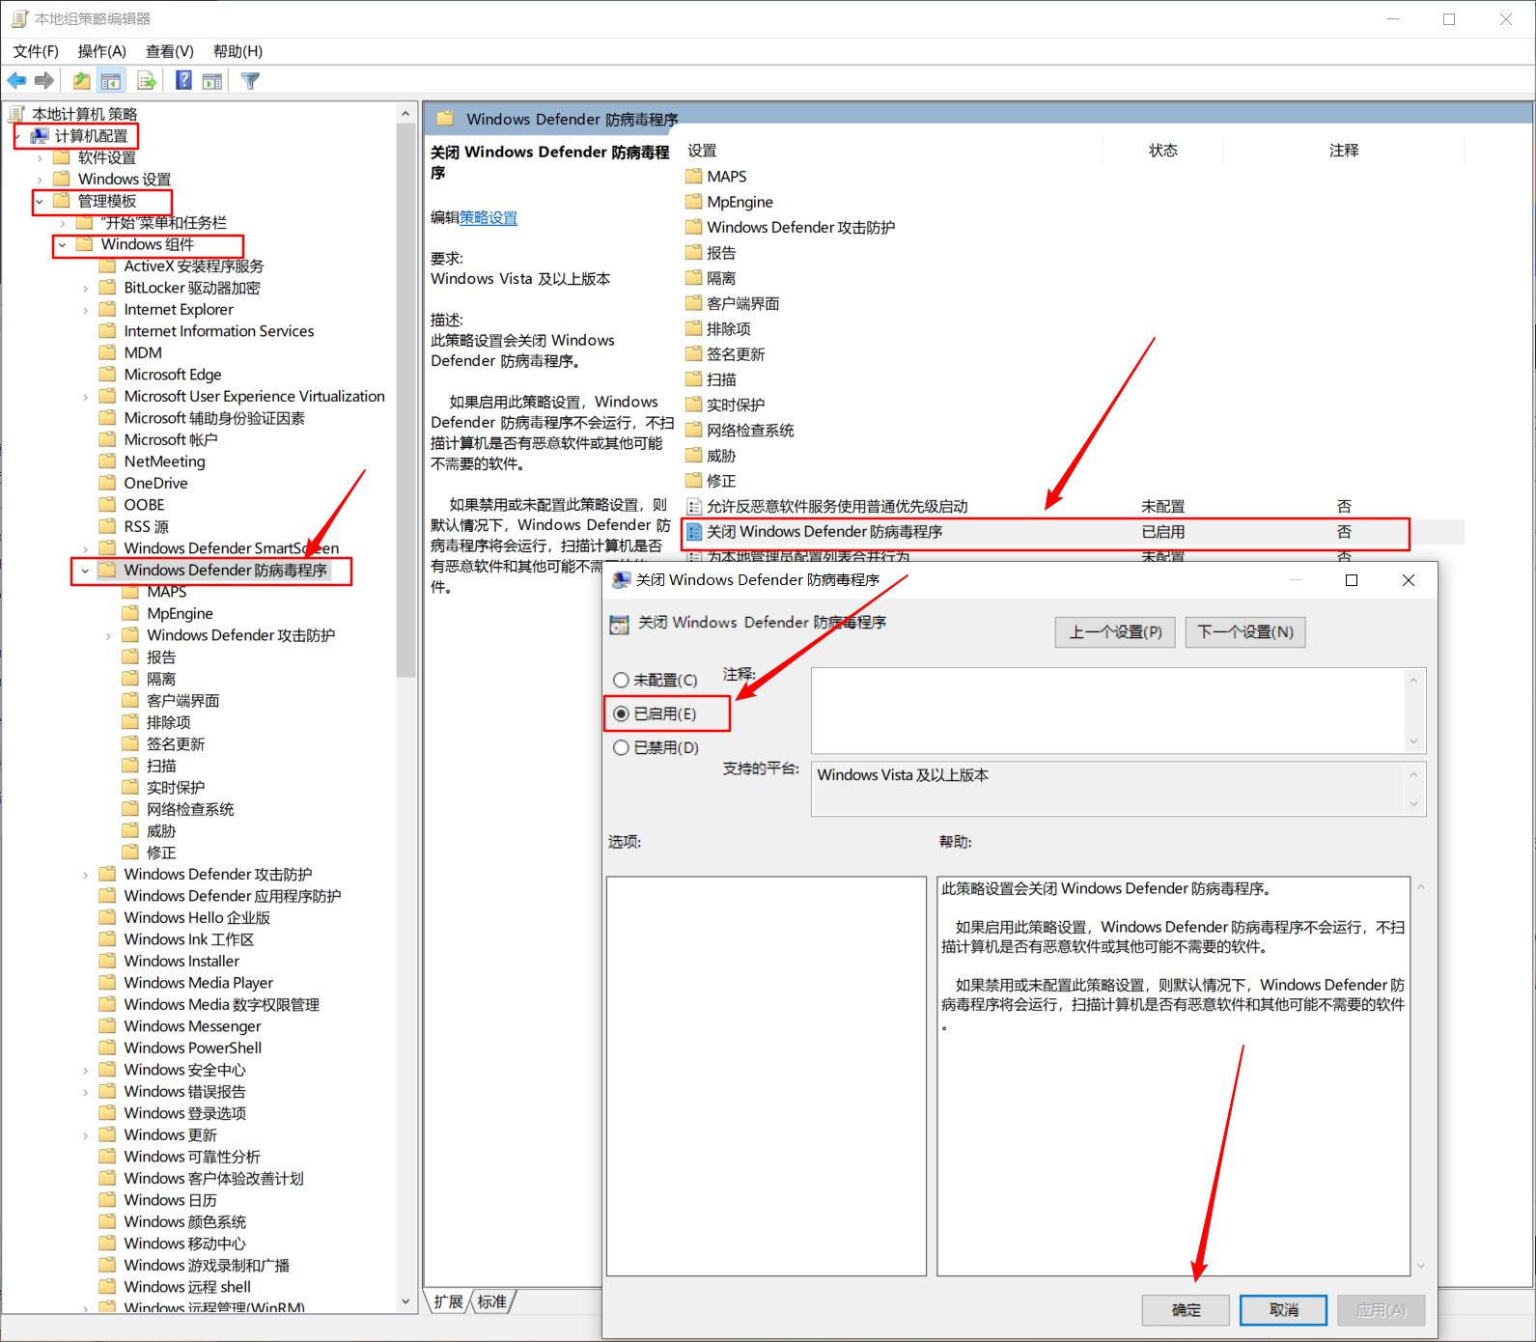Image resolution: width=1536 pixels, height=1342 pixels.
Task: Click the 下一个设置(N) button
Action: 1245,632
